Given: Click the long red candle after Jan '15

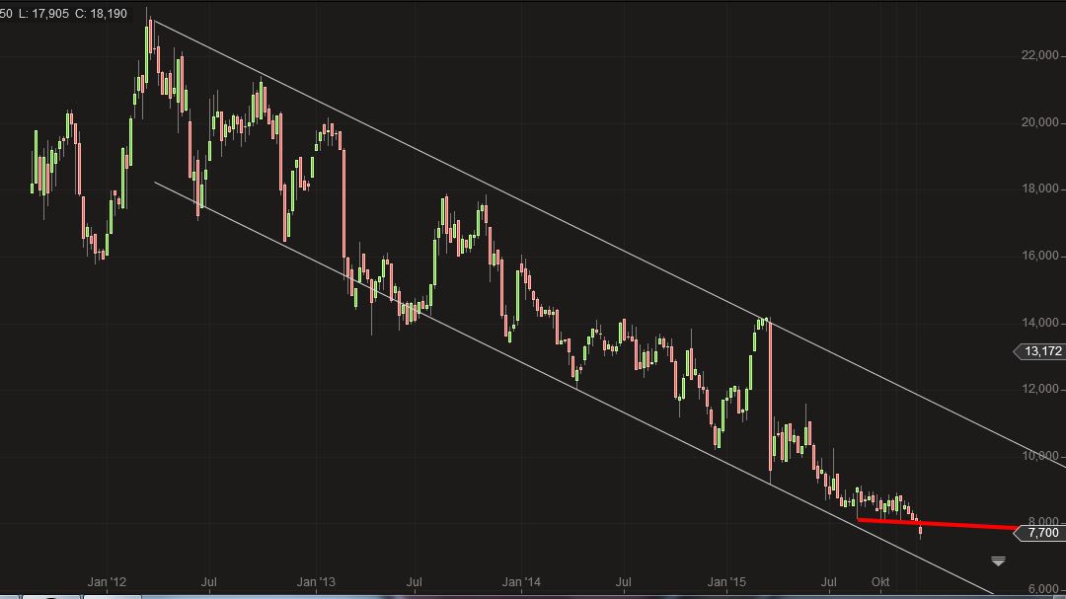Looking at the screenshot, I should point(769,395).
